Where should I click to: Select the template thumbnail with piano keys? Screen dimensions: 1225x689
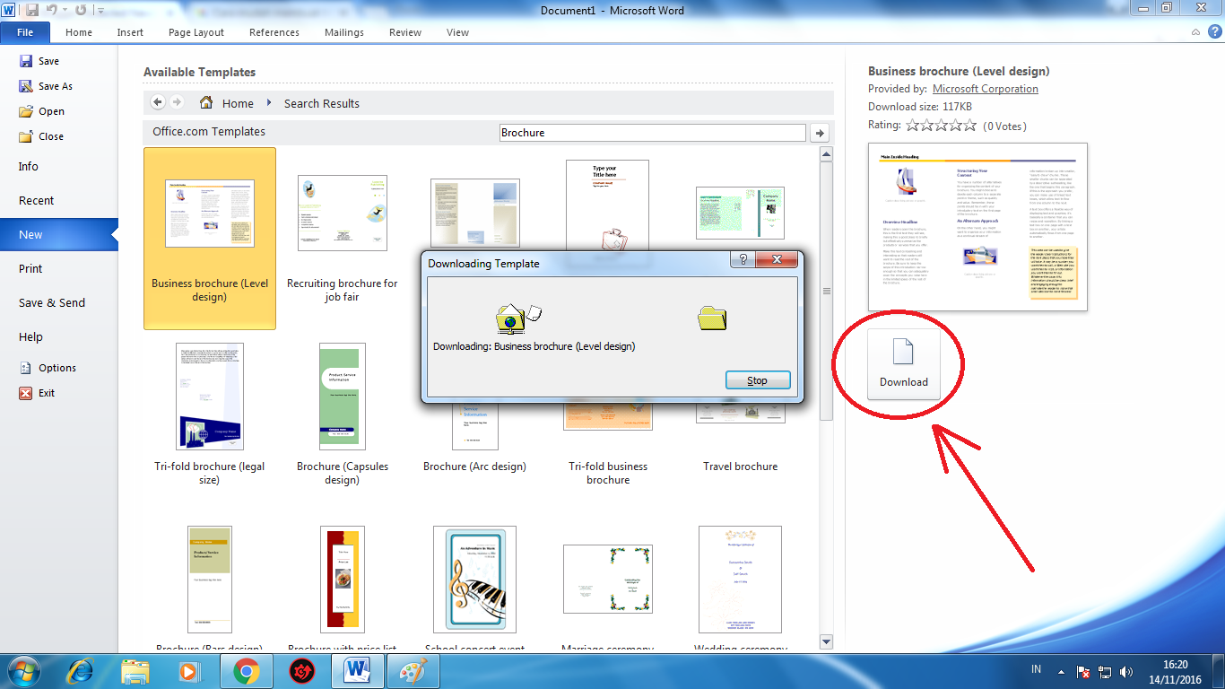click(475, 580)
